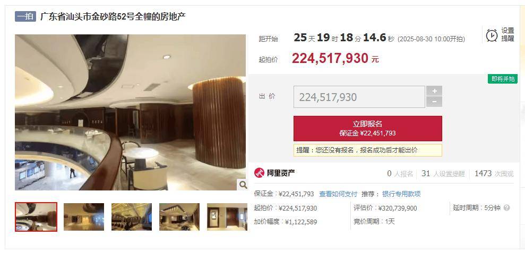Open the 银行专用款项 link
Image resolution: width=525 pixels, height=255 pixels.
pos(401,194)
